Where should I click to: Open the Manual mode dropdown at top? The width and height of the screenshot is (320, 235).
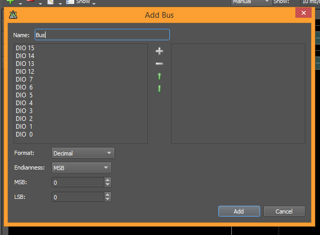click(x=252, y=2)
